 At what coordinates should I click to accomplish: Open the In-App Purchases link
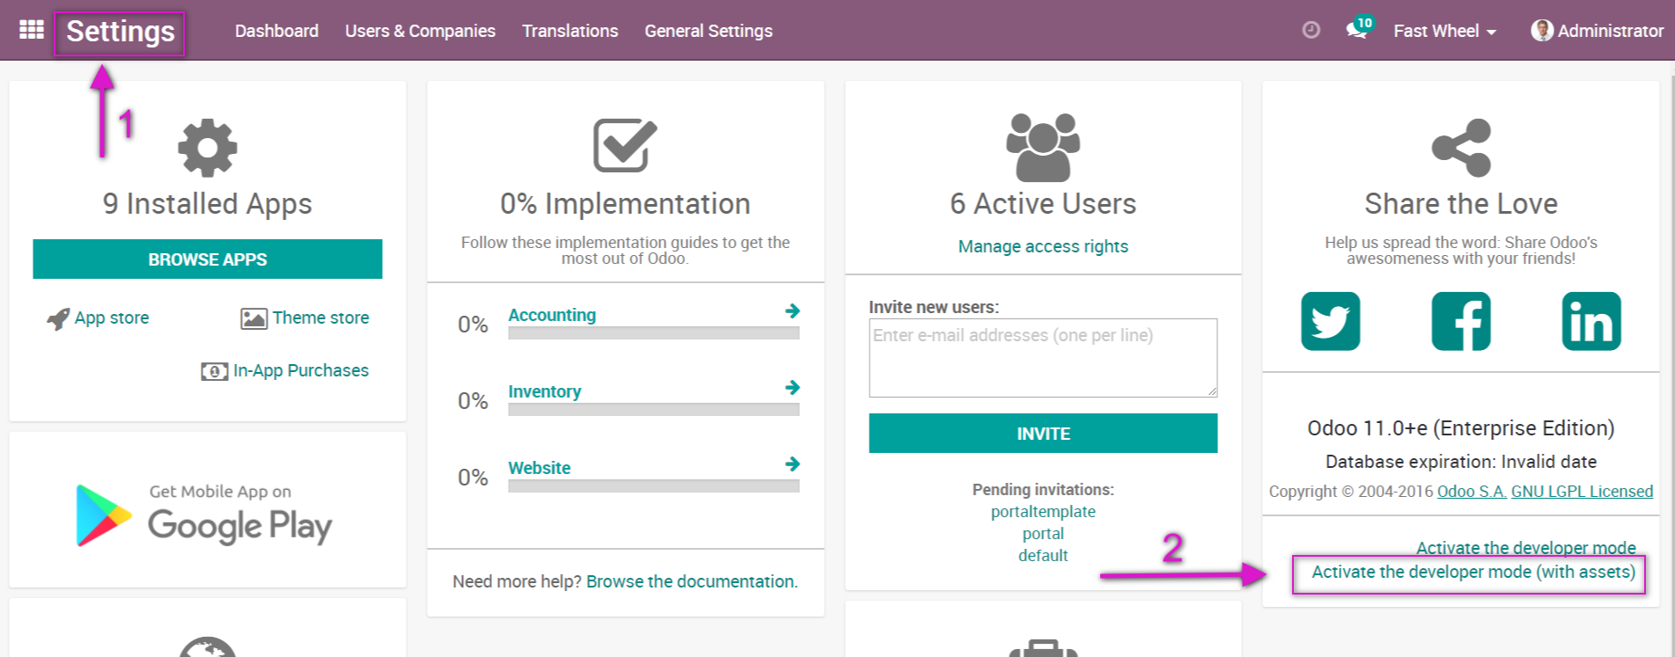pos(301,371)
